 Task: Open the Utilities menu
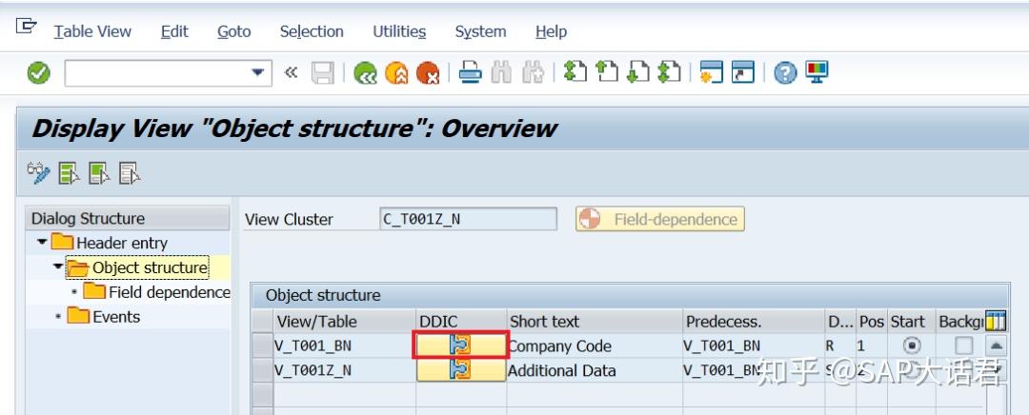(x=399, y=31)
